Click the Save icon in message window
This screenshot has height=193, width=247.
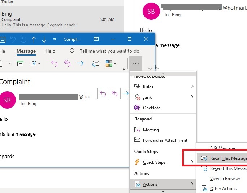[x=3, y=39]
